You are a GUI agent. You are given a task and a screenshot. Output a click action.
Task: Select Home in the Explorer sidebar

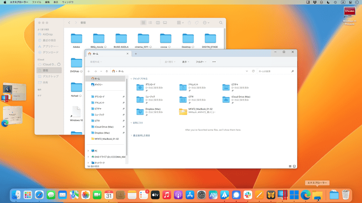pos(105,78)
